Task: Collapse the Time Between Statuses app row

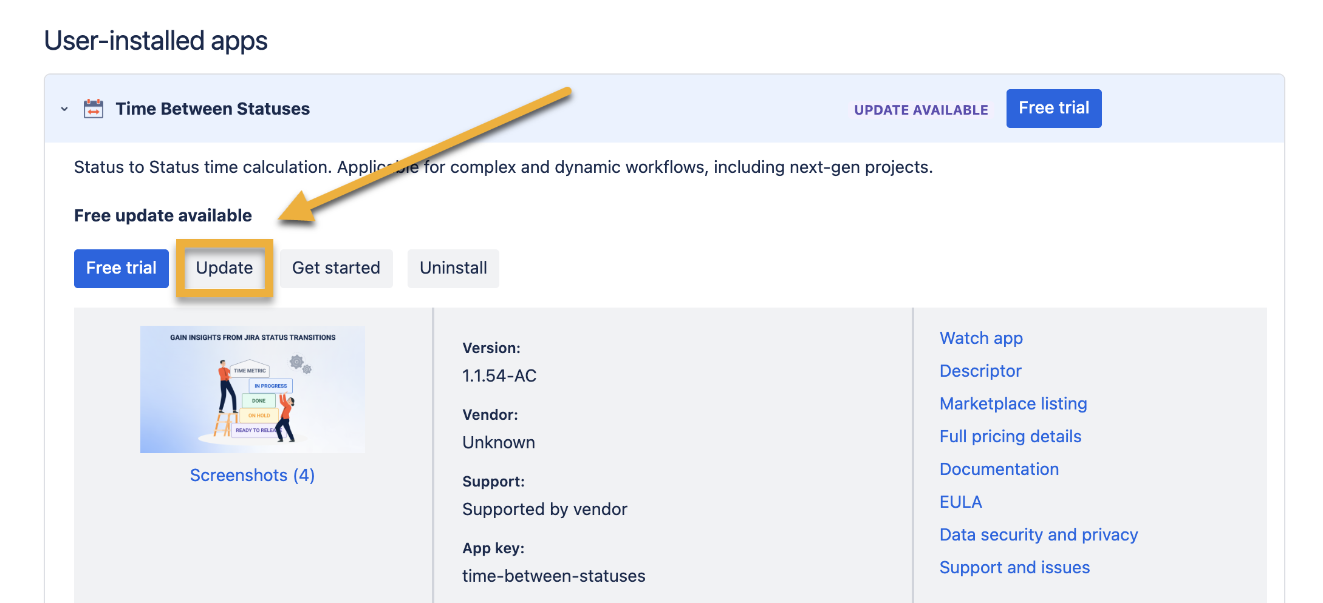Action: point(64,109)
